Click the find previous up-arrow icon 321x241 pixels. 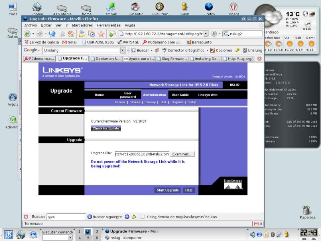coord(127,216)
